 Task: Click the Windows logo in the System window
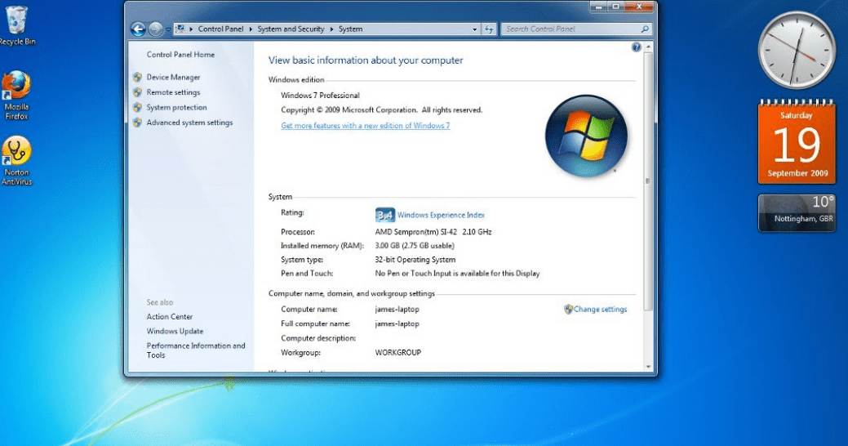coord(586,136)
